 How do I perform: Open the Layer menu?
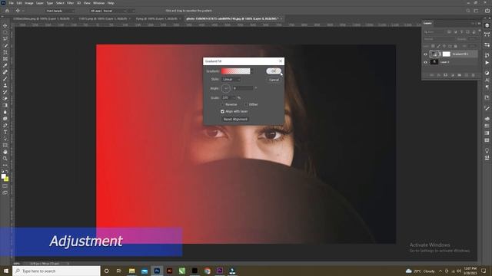tap(40, 3)
